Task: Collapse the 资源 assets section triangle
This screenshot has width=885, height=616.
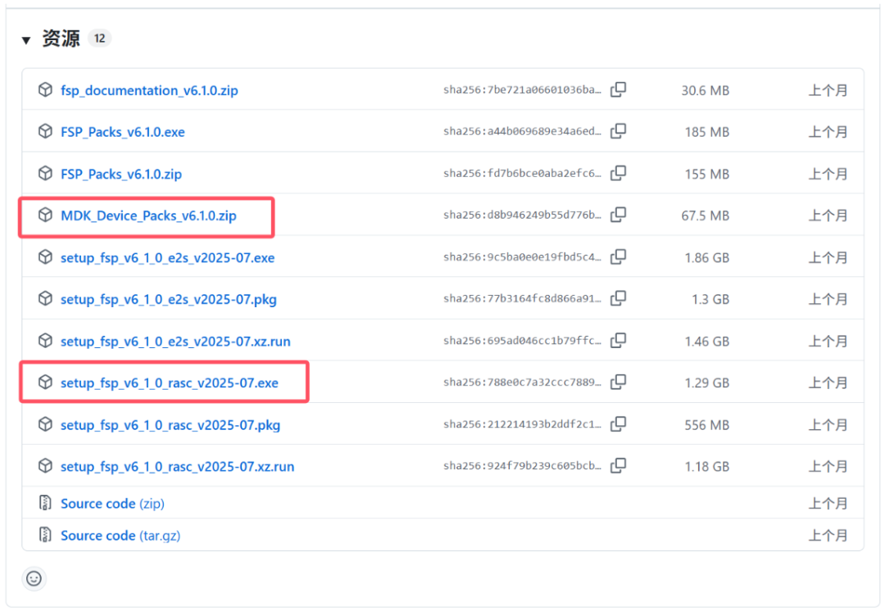Action: [26, 40]
